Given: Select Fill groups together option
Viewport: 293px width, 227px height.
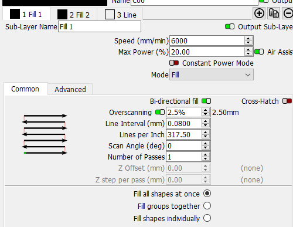Looking at the screenshot, I should (207, 206).
